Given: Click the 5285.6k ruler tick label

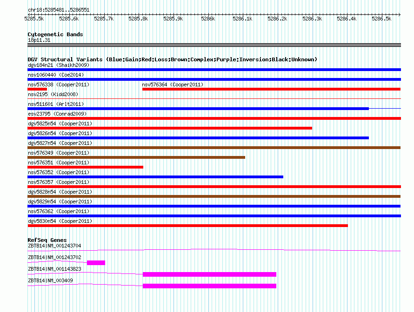Looking at the screenshot, I should point(69,19).
